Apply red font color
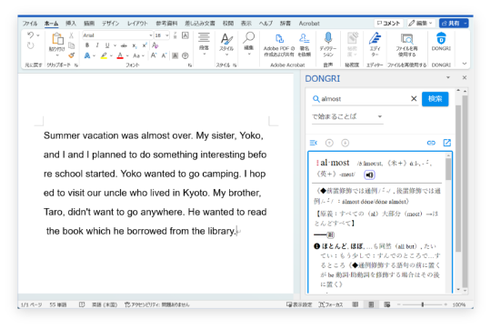Viewport: 491px width, 329px height. (120, 55)
